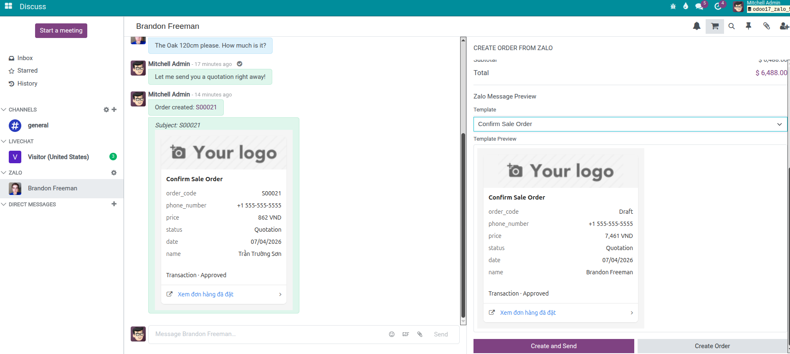Open the debug bug icon menu
790x354 pixels.
point(673,6)
